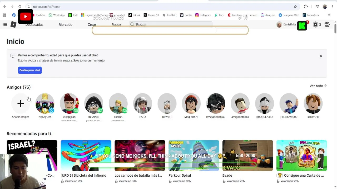This screenshot has width=337, height=189.
Task: Click 'Amigos (75)' heading
Action: tap(19, 87)
